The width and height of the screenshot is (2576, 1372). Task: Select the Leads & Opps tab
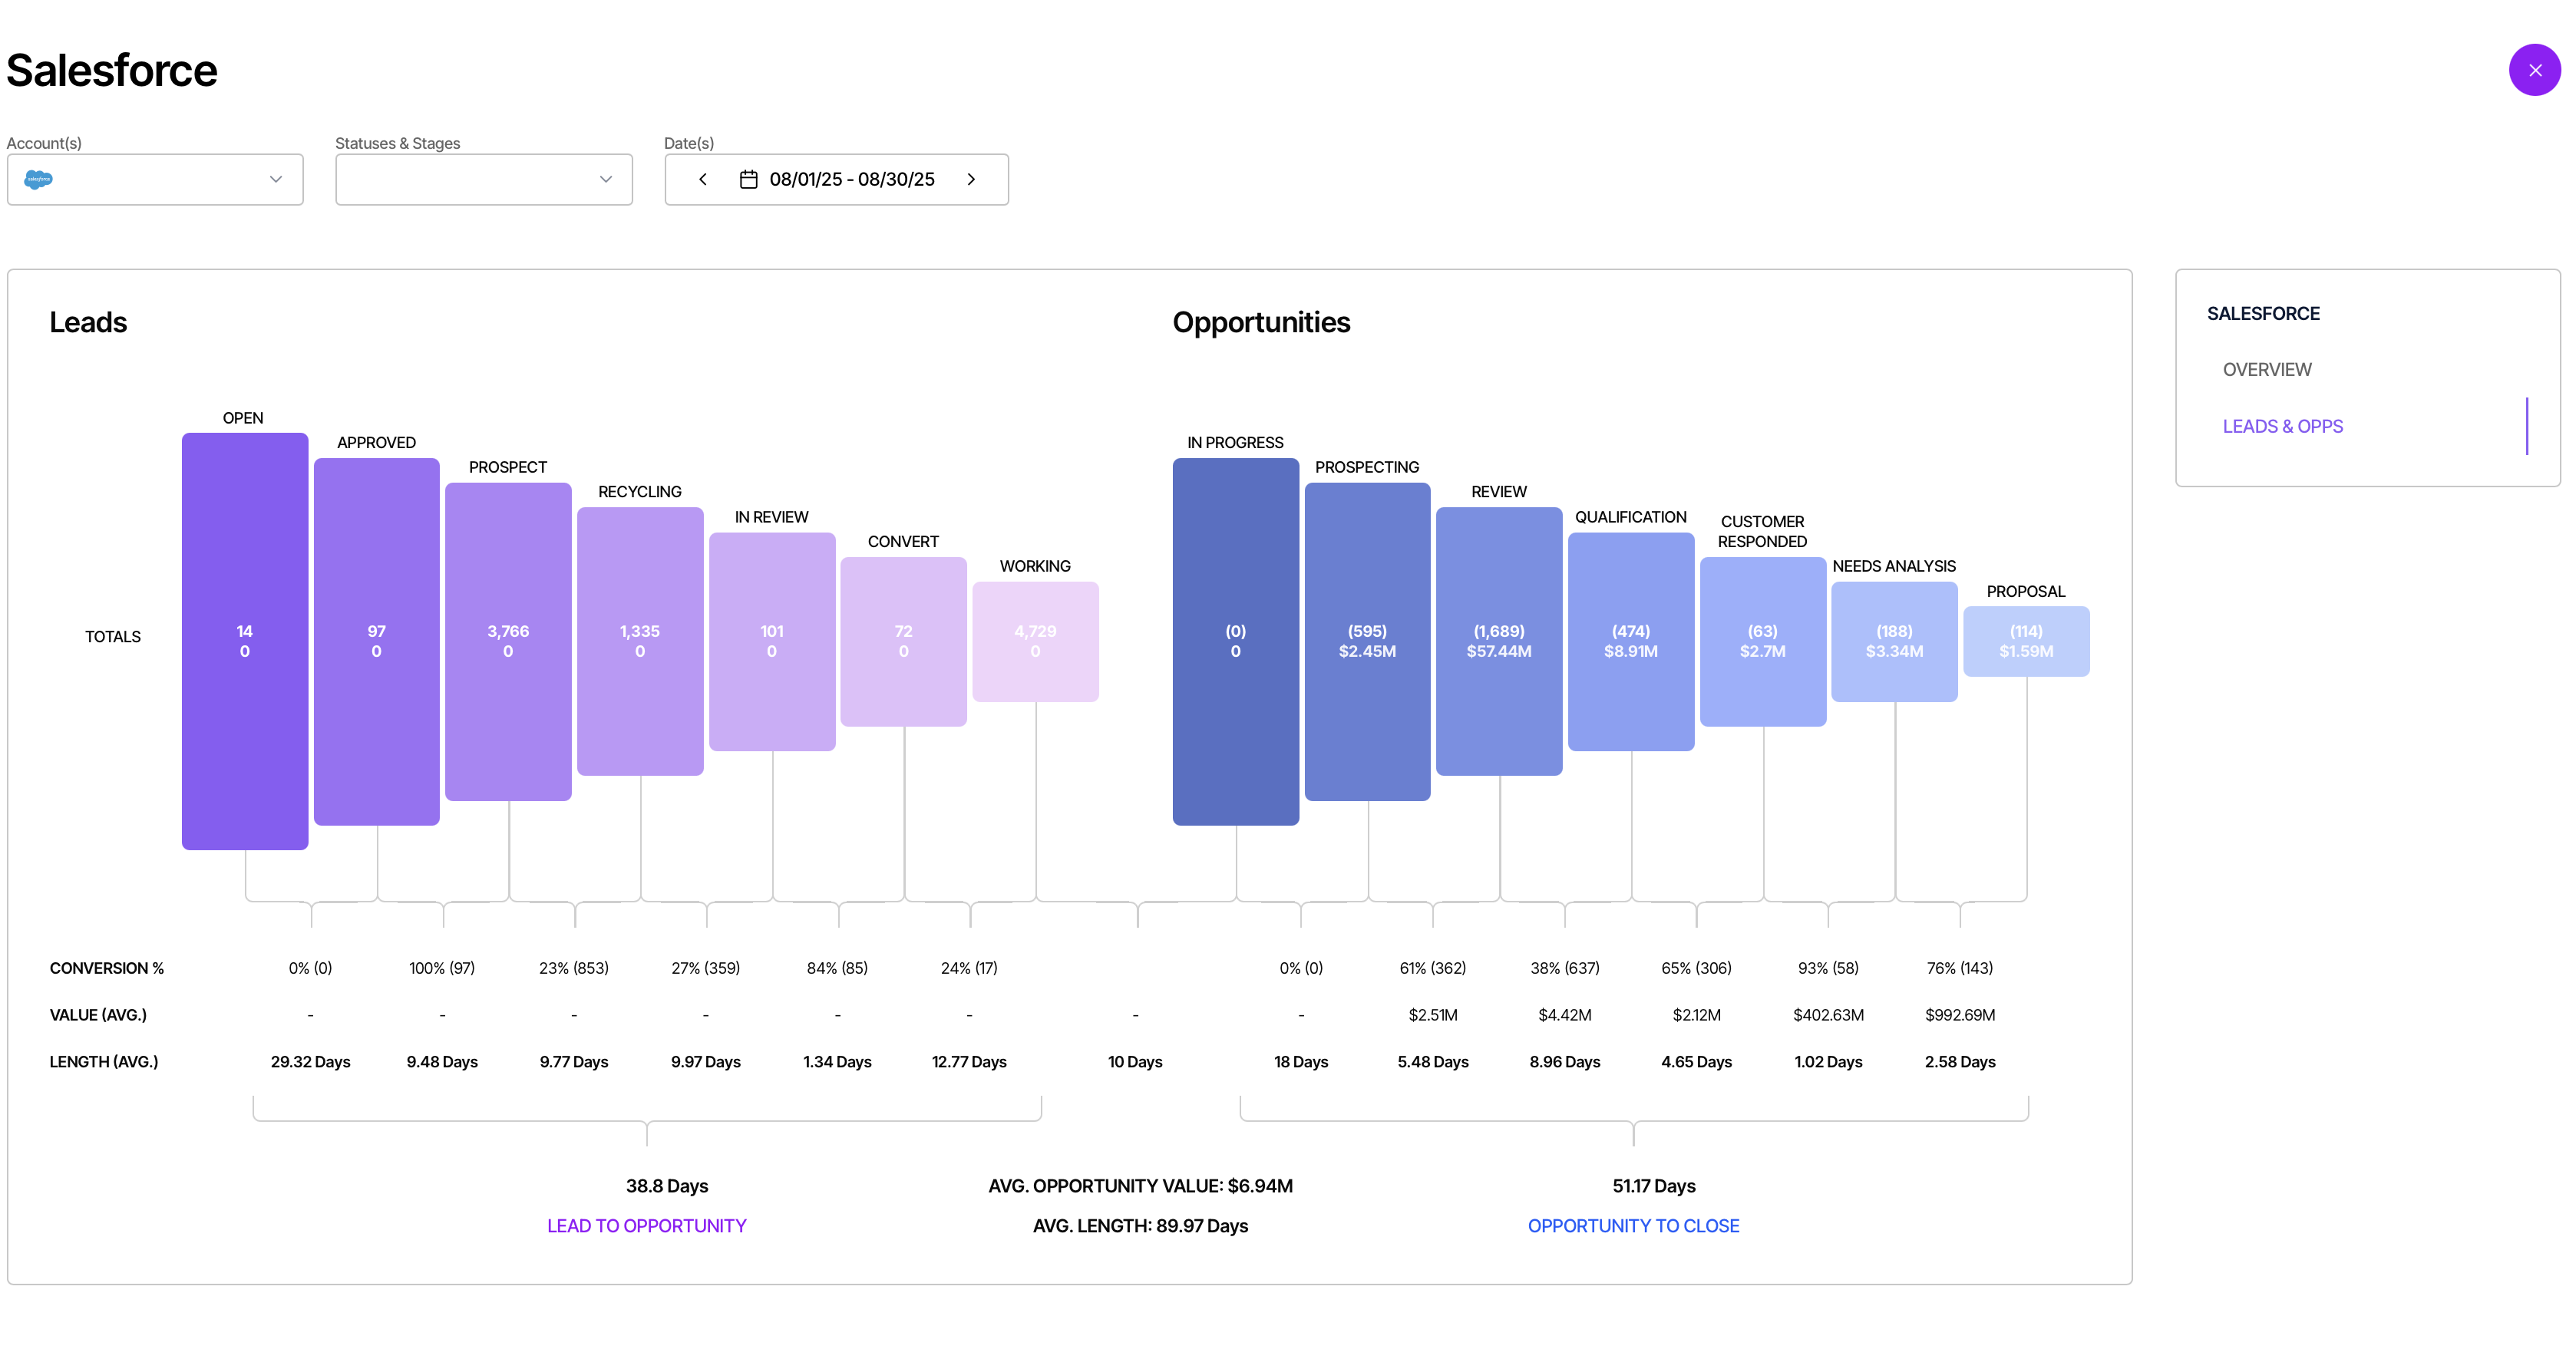pyautogui.click(x=2282, y=427)
